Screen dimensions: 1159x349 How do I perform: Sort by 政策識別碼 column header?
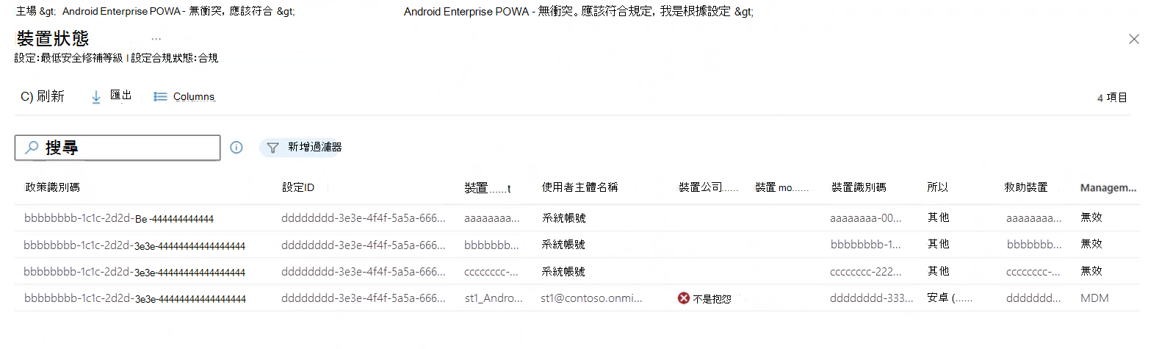[x=52, y=187]
